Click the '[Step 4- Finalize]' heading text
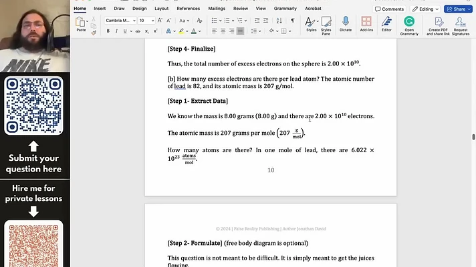The image size is (476, 267). [191, 49]
